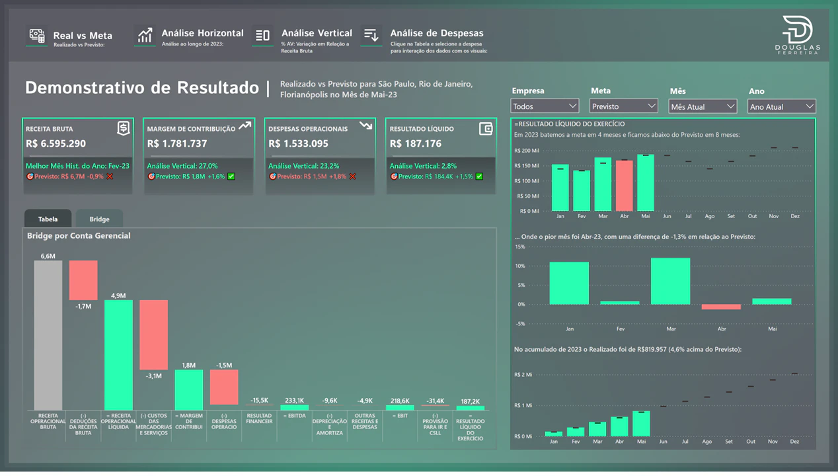Select the R$ 1.533.095 expenses value
Viewport: 838px width, 476px height.
(x=298, y=143)
